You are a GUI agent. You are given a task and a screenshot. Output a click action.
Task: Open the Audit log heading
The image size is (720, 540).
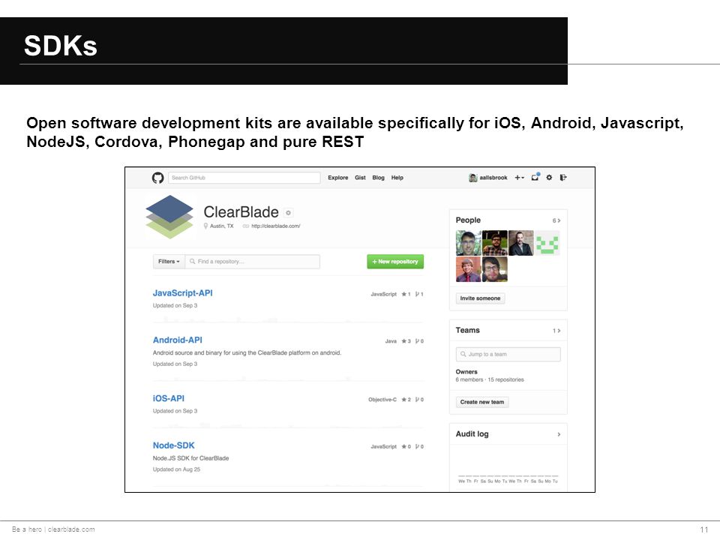pyautogui.click(x=472, y=434)
